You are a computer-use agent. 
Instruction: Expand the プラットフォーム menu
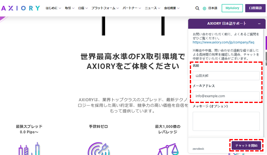(x=105, y=8)
